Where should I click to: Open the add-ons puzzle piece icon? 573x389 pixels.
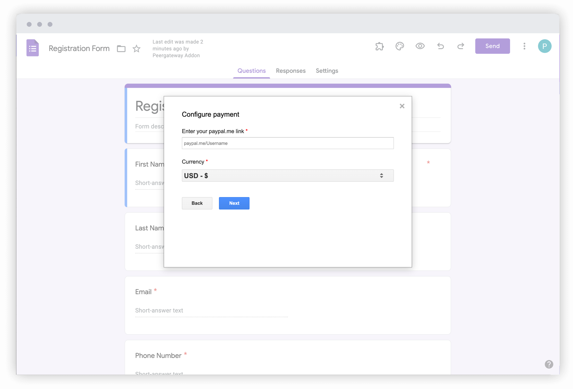tap(379, 46)
